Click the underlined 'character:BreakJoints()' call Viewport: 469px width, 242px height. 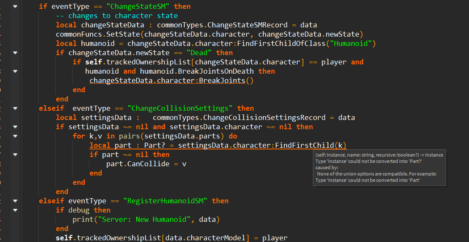pos(205,80)
